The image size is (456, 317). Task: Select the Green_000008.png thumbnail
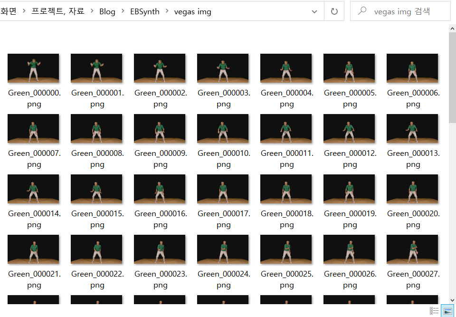[96, 128]
